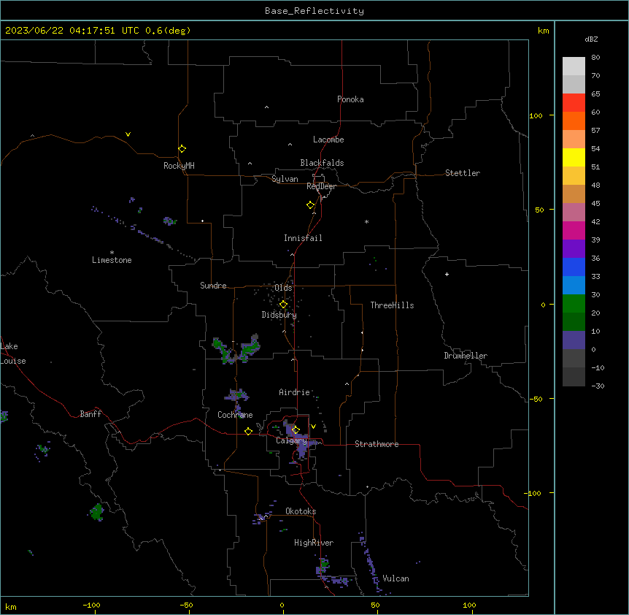629x615 pixels.
Task: Click the Sylvan town label
Action: [x=285, y=179]
